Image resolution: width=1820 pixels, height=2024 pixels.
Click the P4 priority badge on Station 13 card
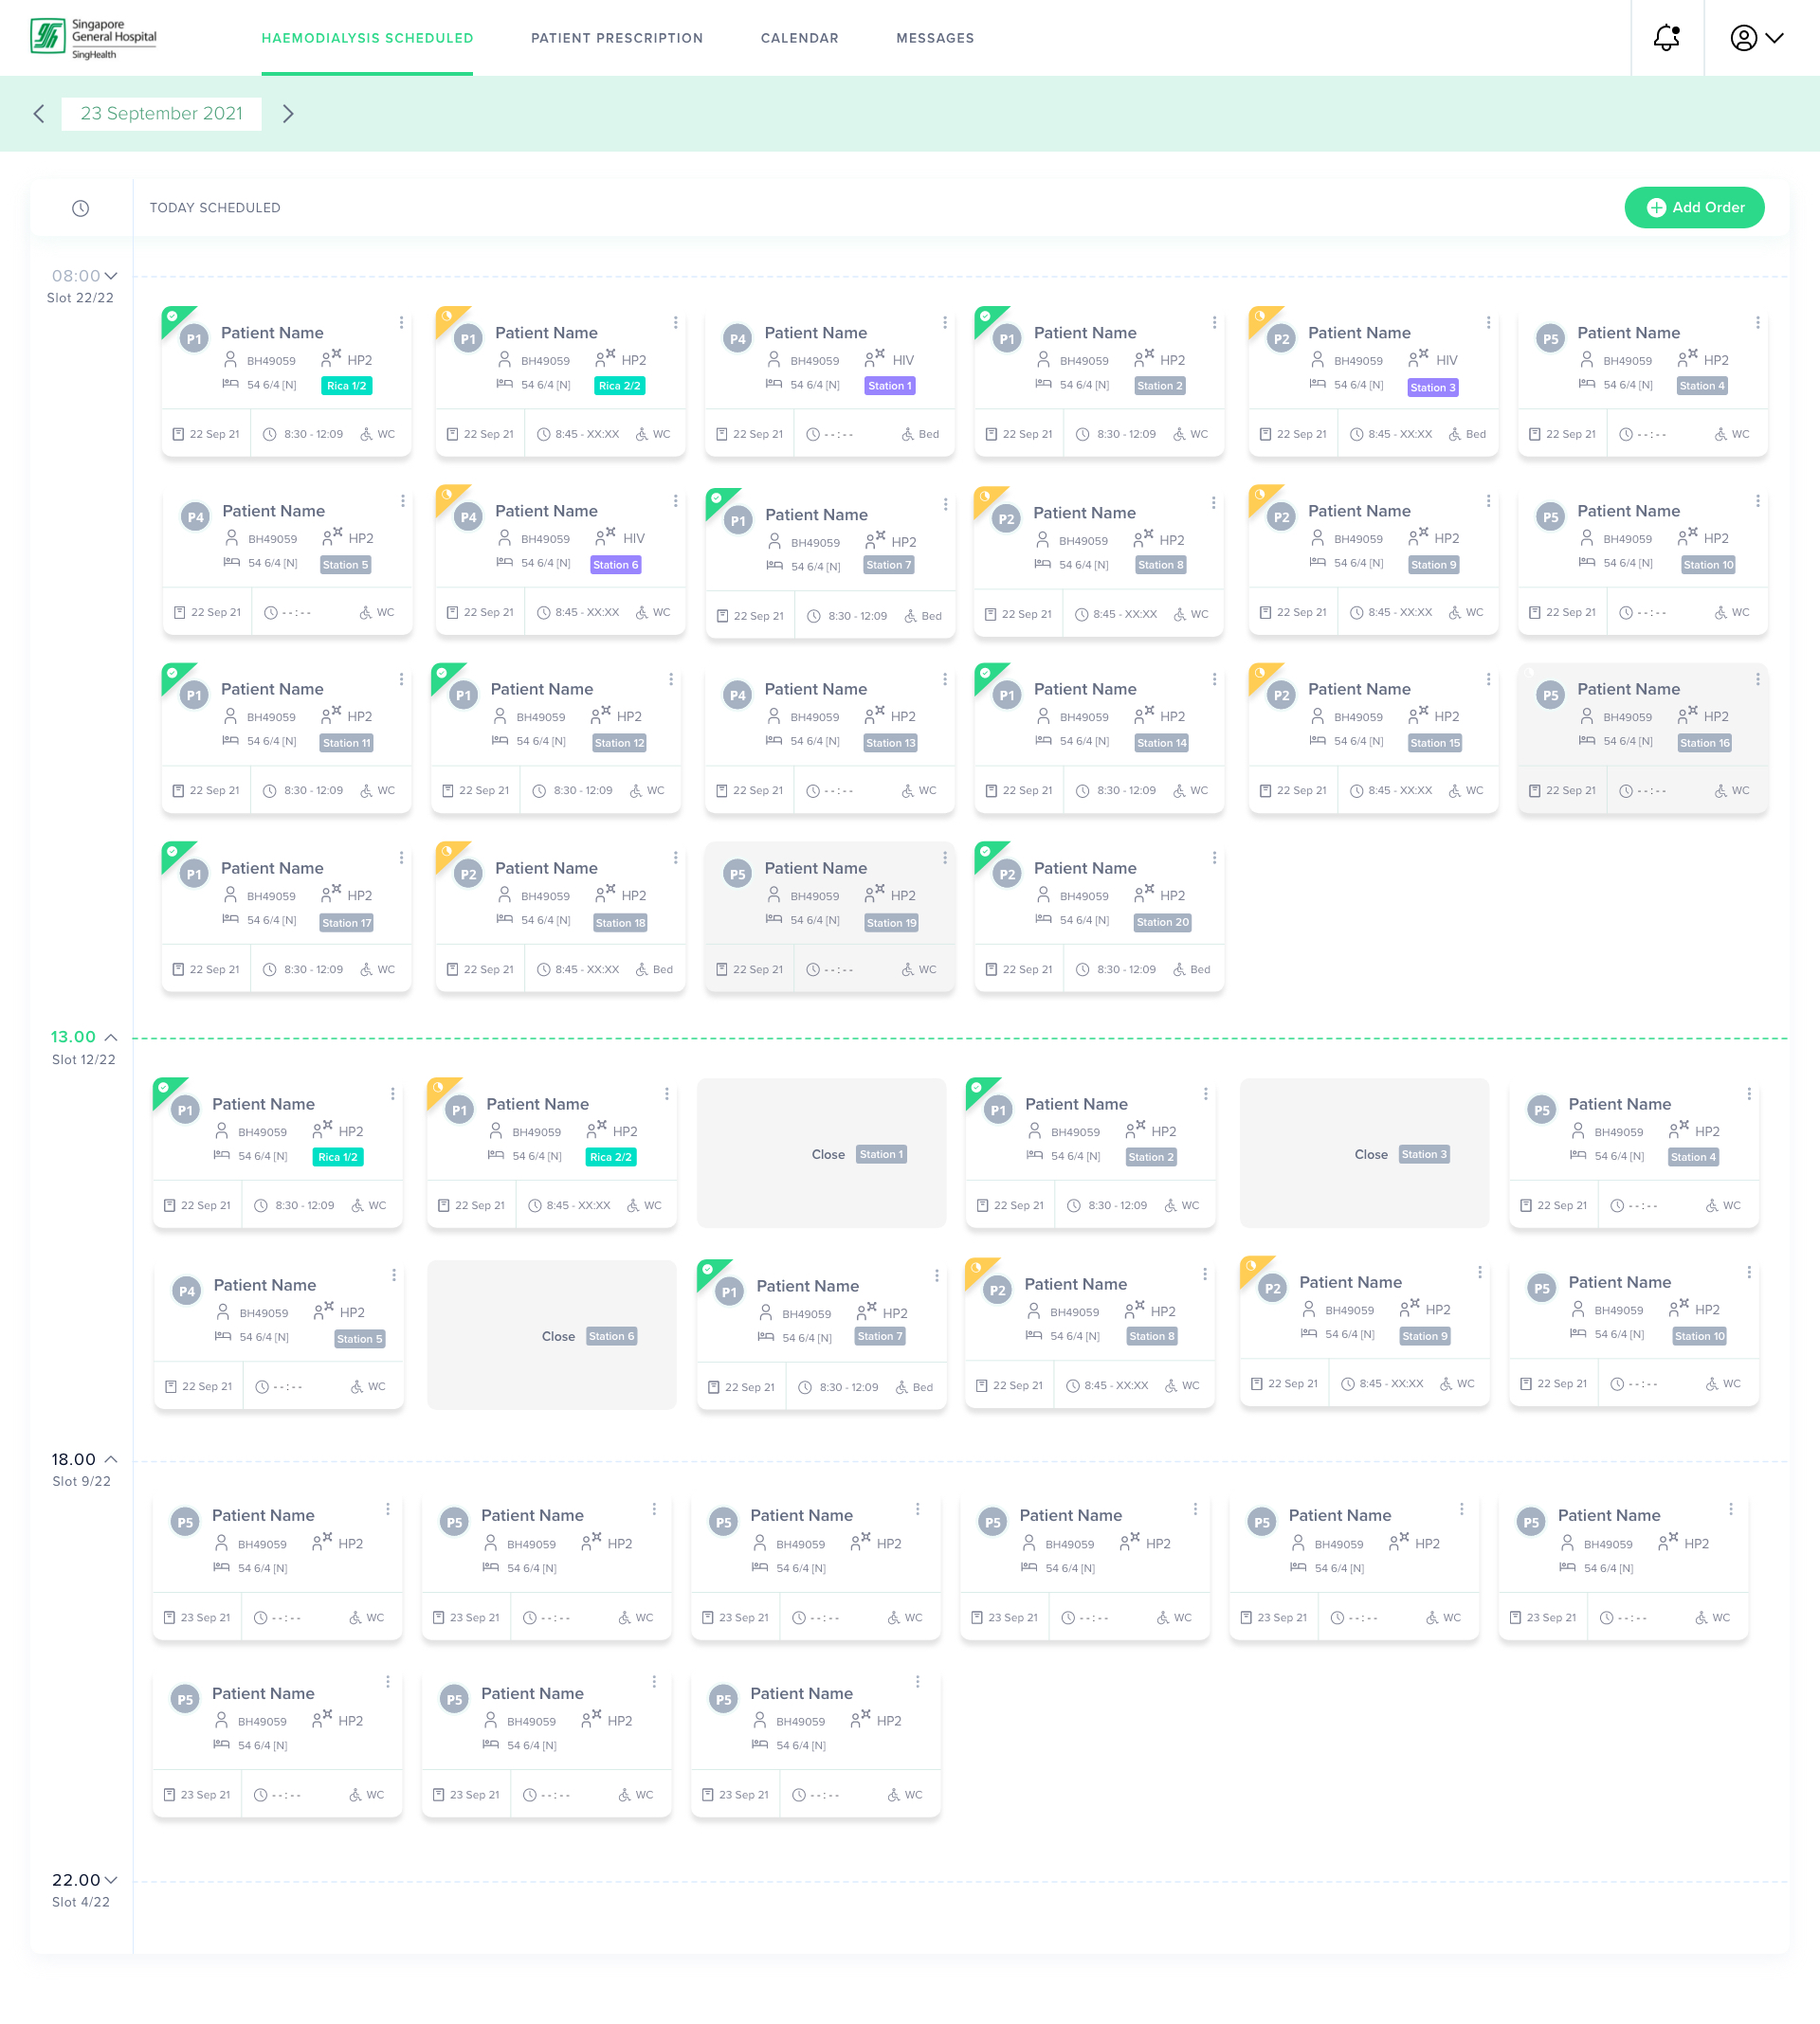737,696
